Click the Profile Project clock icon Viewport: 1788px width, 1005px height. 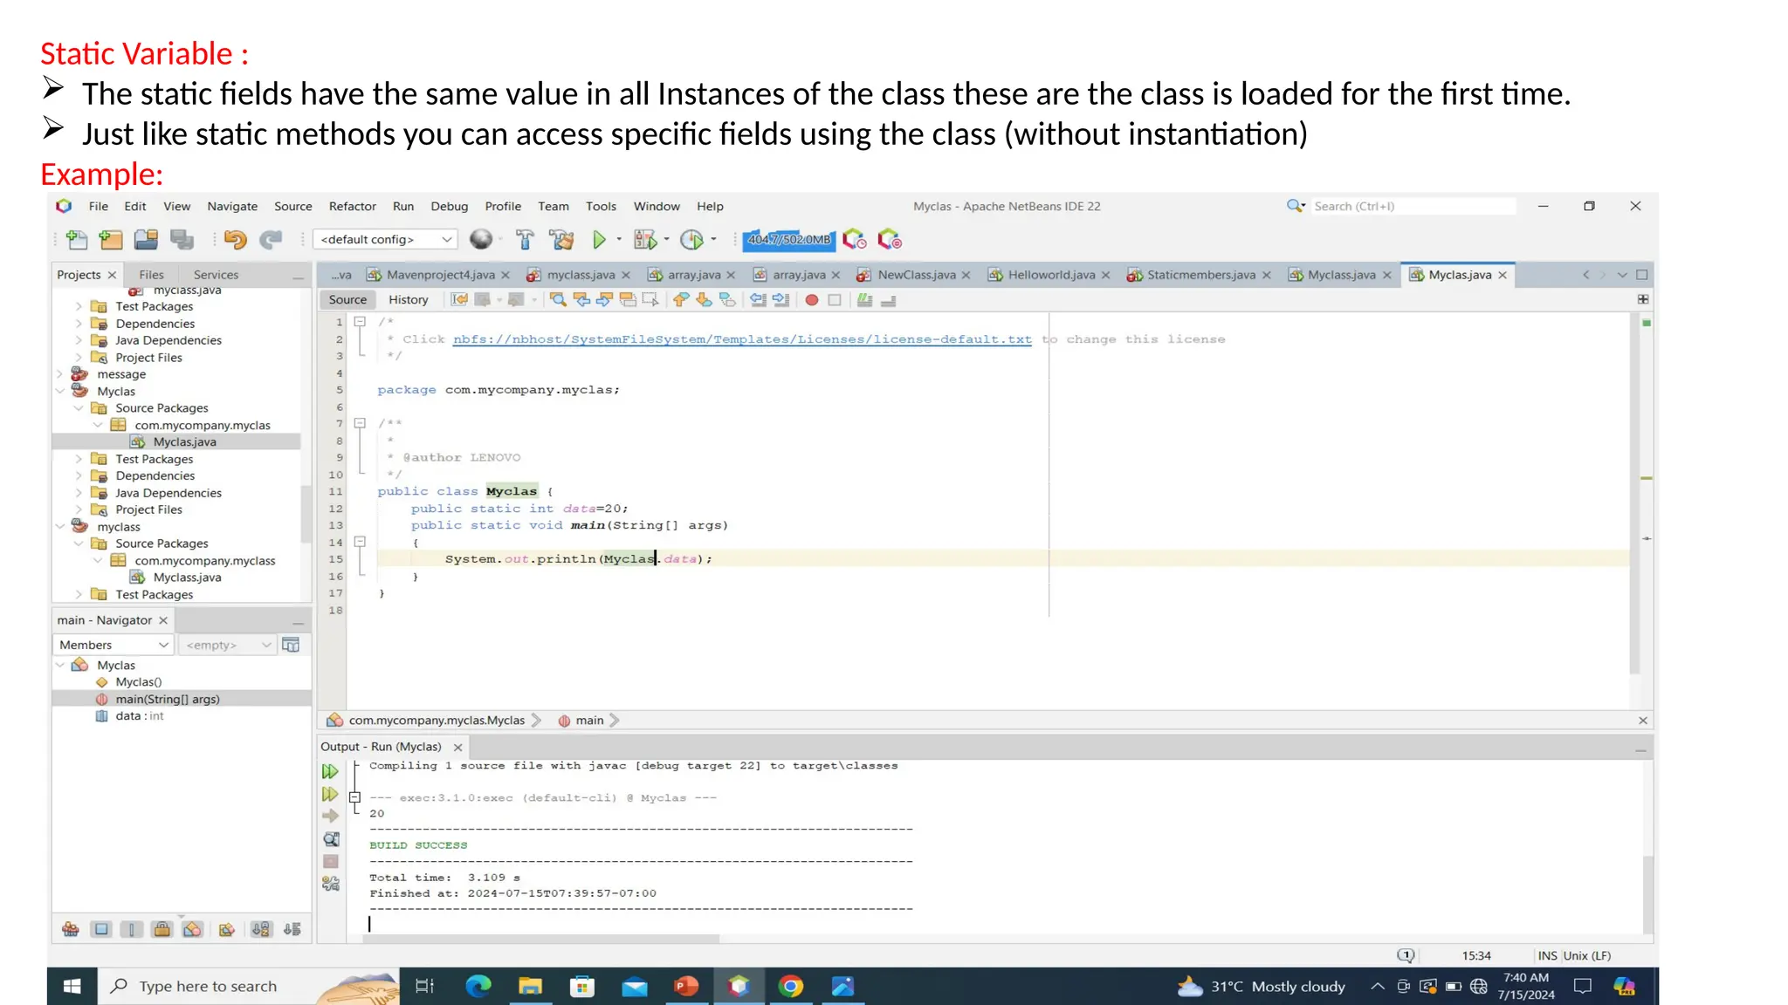click(691, 239)
